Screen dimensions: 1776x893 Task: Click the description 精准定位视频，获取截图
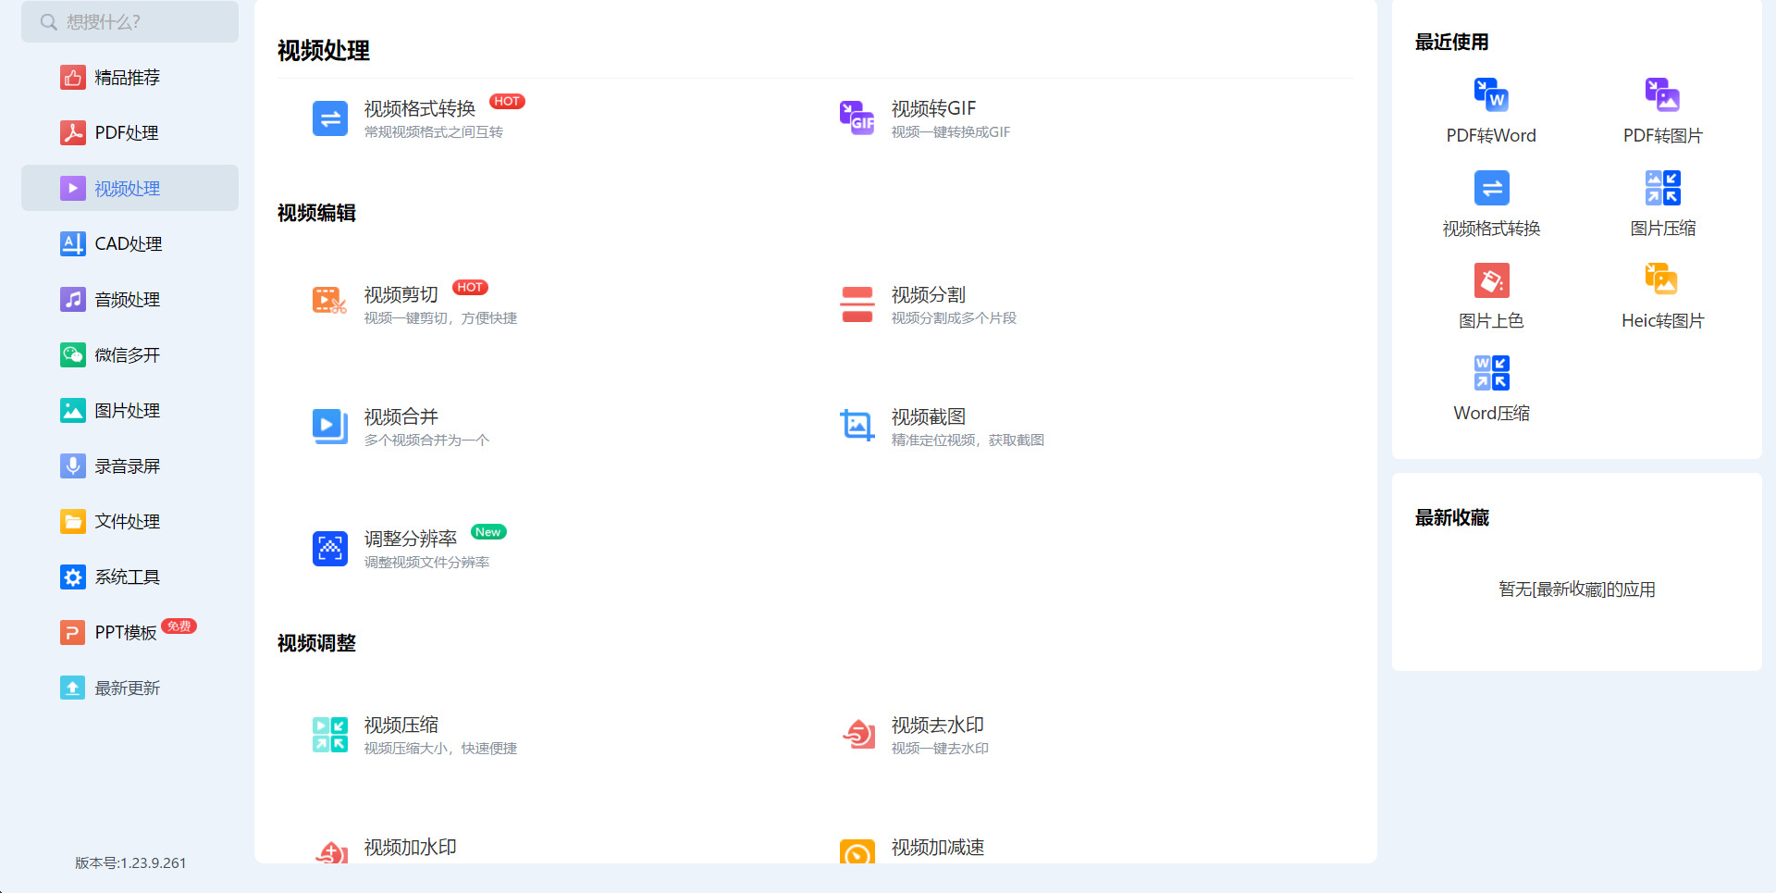[968, 440]
